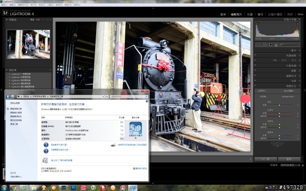Image resolution: width=306 pixels, height=191 pixels.
Task: Launch Google Chrome from taskbar
Action: [x=14, y=188]
